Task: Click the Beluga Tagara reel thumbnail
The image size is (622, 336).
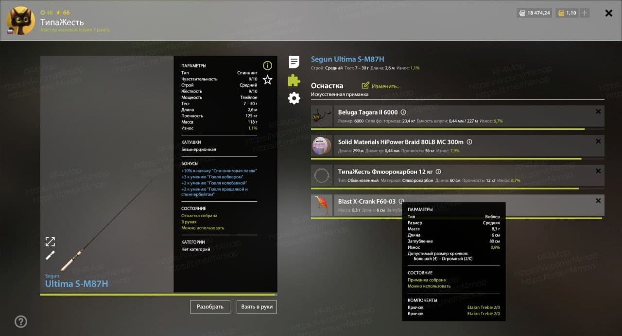Action: (x=322, y=116)
